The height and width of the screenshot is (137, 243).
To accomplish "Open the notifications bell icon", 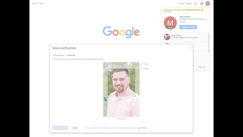I will point(202,4).
